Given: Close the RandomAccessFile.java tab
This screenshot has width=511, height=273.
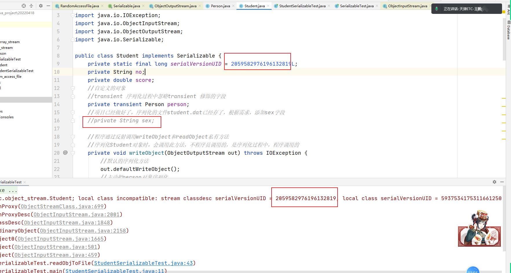Looking at the screenshot, I should click(102, 6).
